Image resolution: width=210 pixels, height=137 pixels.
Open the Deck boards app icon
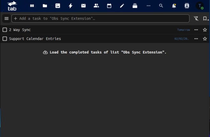pos(32,6)
